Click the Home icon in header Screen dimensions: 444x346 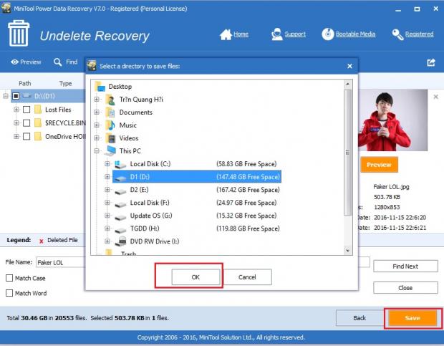(x=226, y=34)
